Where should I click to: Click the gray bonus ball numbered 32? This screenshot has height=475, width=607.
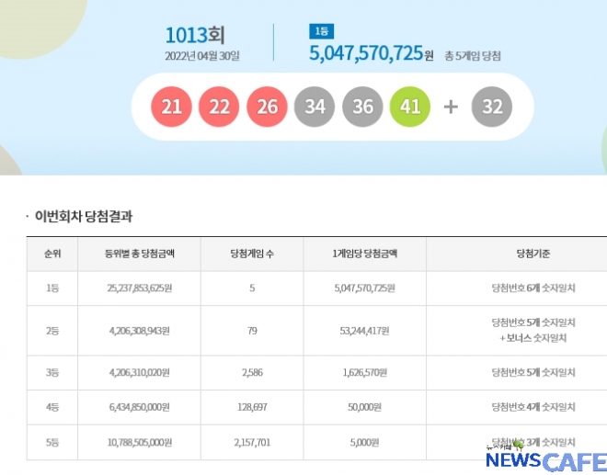point(492,107)
